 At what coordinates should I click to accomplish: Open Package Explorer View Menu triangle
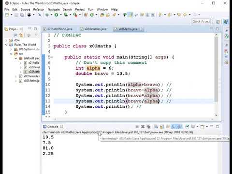click(36, 35)
